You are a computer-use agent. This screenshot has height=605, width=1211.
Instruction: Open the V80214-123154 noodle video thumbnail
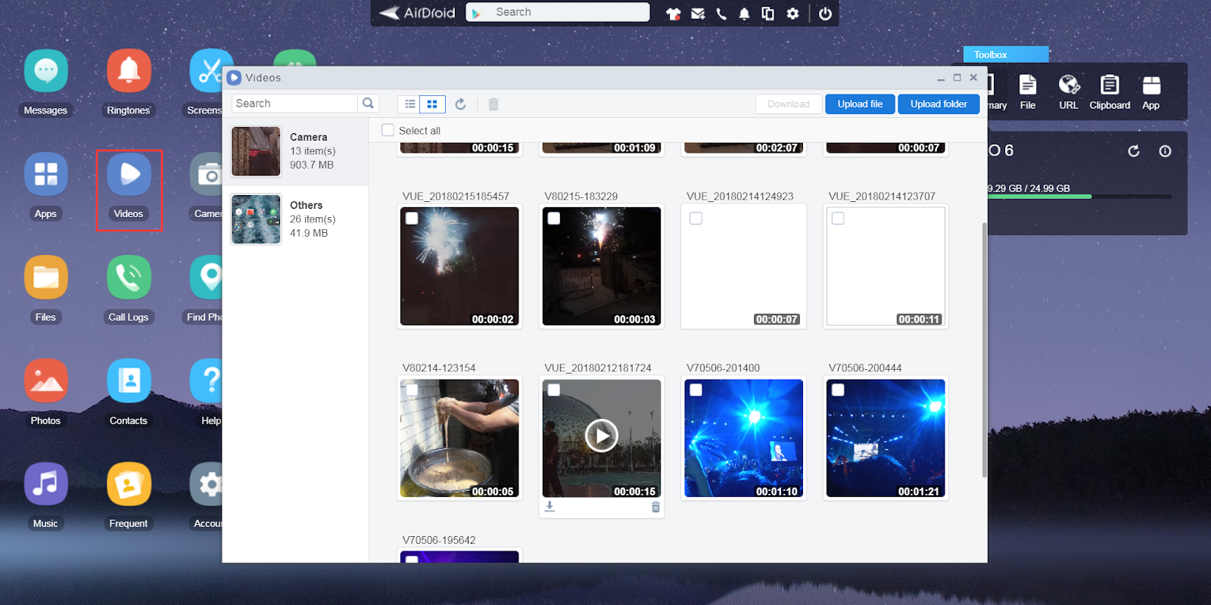pyautogui.click(x=459, y=439)
